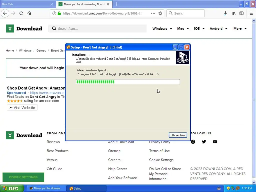Toggle the Firefox sidebar icon

(241, 13)
